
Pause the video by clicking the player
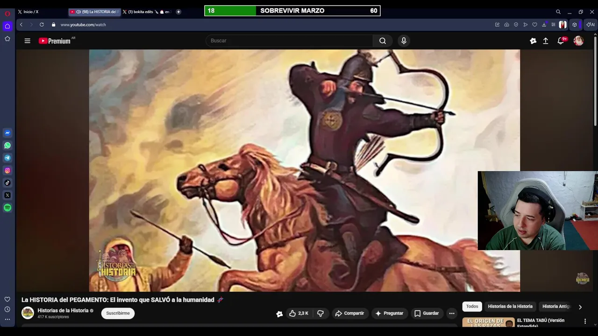[304, 170]
